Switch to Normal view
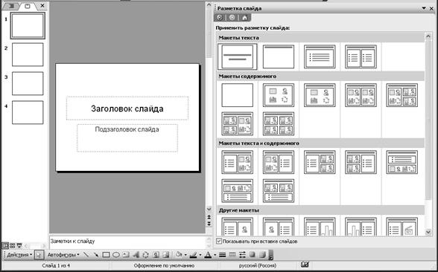Screen dimensions: 438x272 5,245
